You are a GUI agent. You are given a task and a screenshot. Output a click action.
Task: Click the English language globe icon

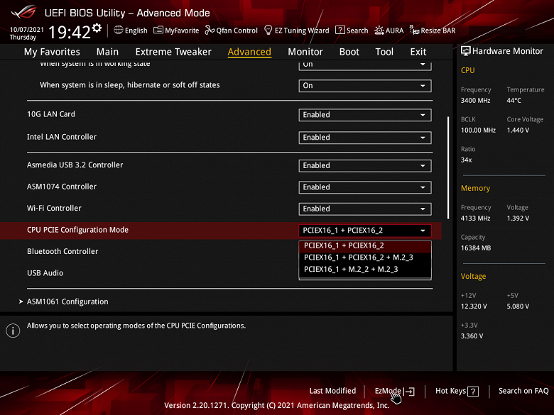pyautogui.click(x=119, y=30)
